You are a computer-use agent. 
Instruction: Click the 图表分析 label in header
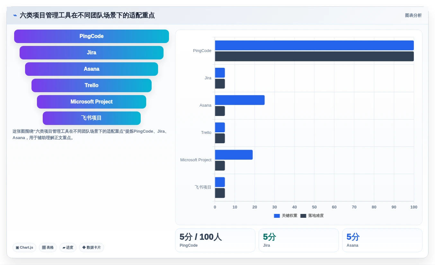[413, 15]
